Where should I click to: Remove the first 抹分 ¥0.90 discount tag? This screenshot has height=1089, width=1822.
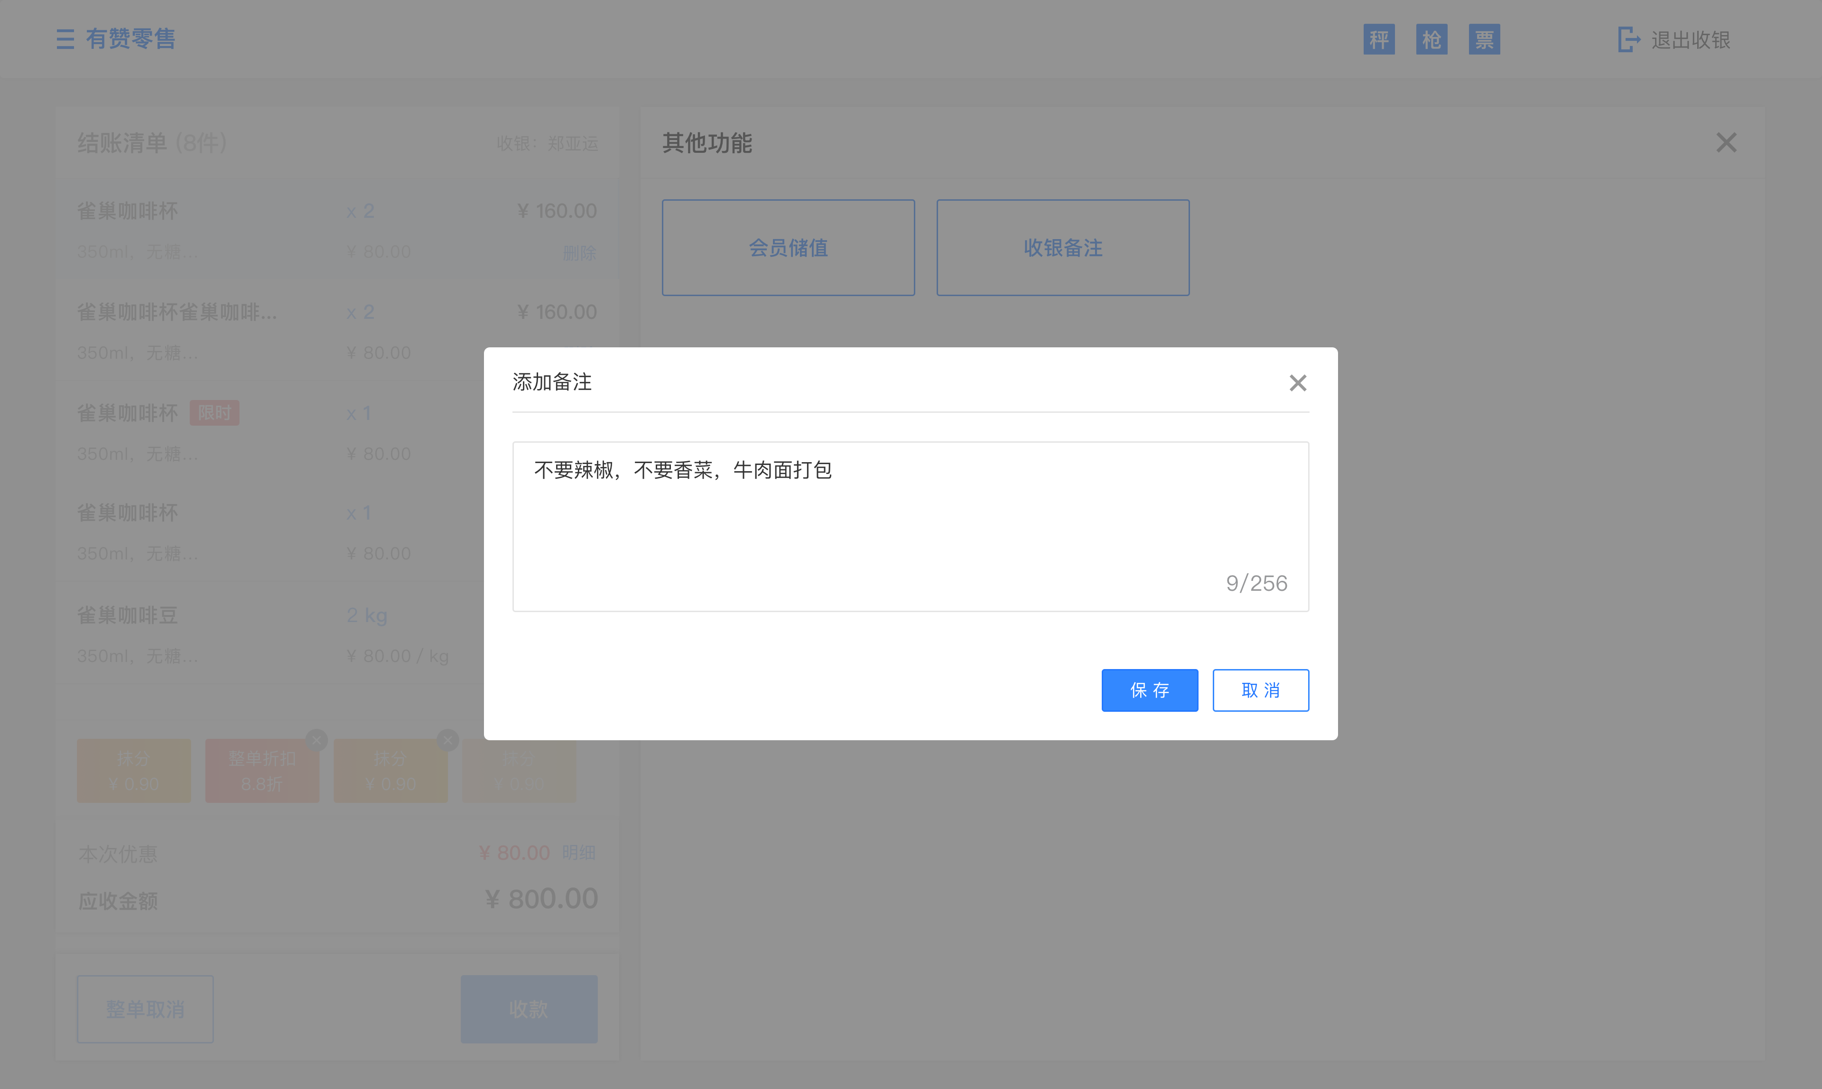pos(447,740)
